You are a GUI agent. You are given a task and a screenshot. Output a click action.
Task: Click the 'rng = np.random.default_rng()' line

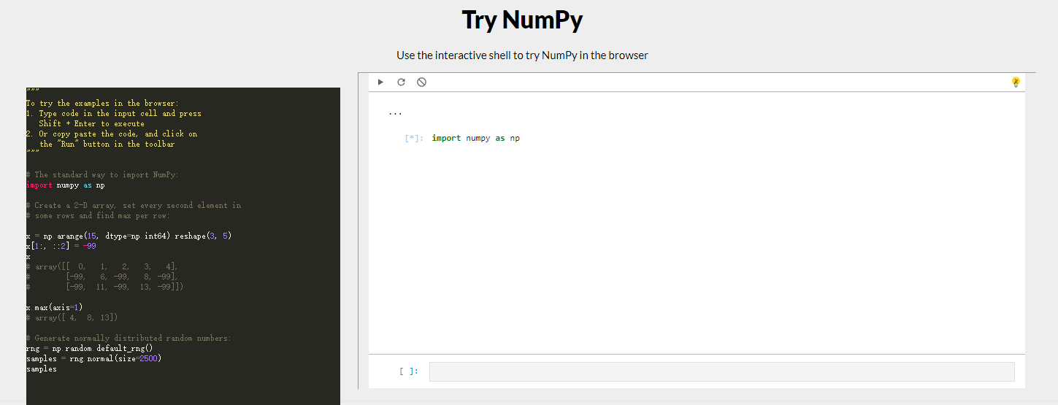[x=84, y=349]
